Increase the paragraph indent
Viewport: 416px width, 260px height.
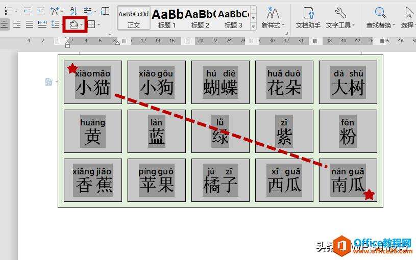[40, 11]
